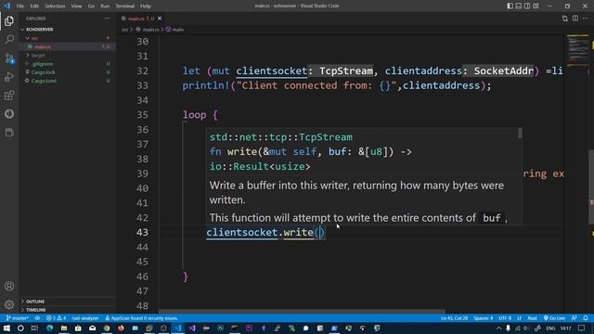This screenshot has height=334, width=594.
Task: Open the Search view in activity bar
Action: point(9,39)
